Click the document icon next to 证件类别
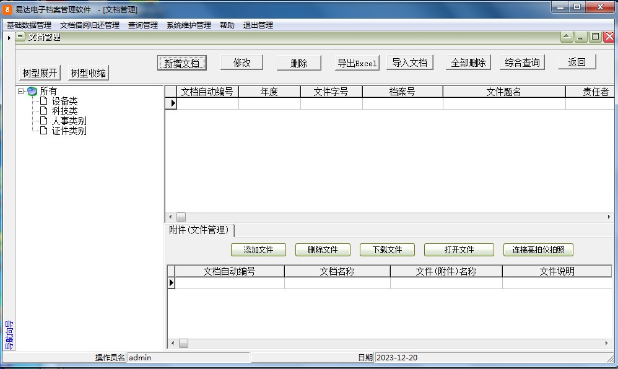This screenshot has height=369, width=618. coord(43,131)
